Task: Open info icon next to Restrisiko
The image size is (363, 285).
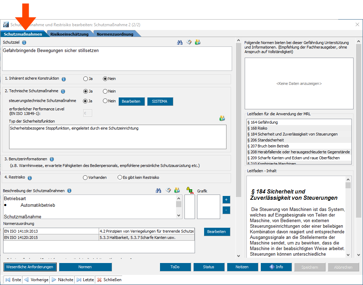Action: click(x=30, y=178)
